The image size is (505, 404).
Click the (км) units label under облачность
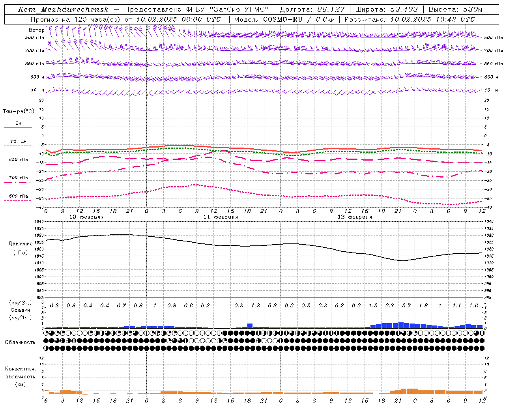coord(20,384)
